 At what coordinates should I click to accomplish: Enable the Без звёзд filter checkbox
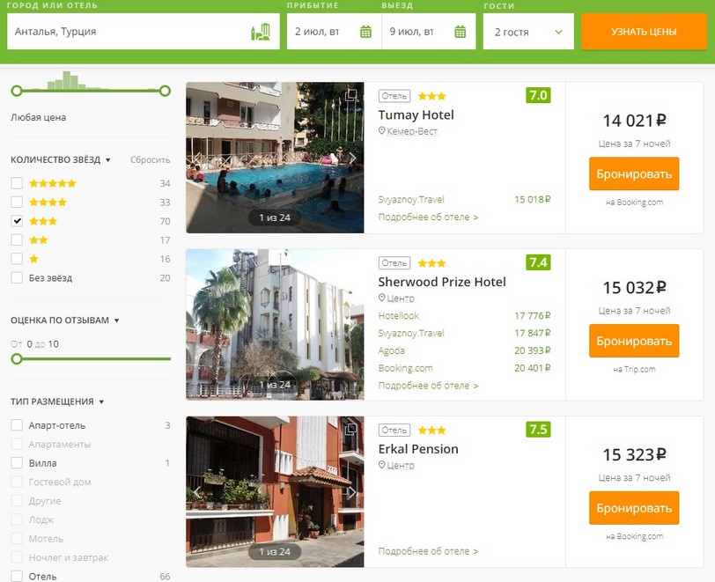17,277
